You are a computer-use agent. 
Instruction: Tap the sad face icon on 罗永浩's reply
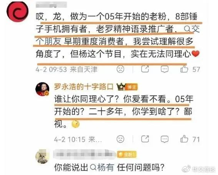120,139
